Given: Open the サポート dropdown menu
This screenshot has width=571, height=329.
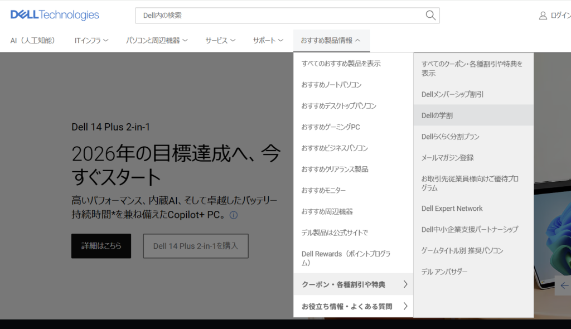Looking at the screenshot, I should pos(268,40).
